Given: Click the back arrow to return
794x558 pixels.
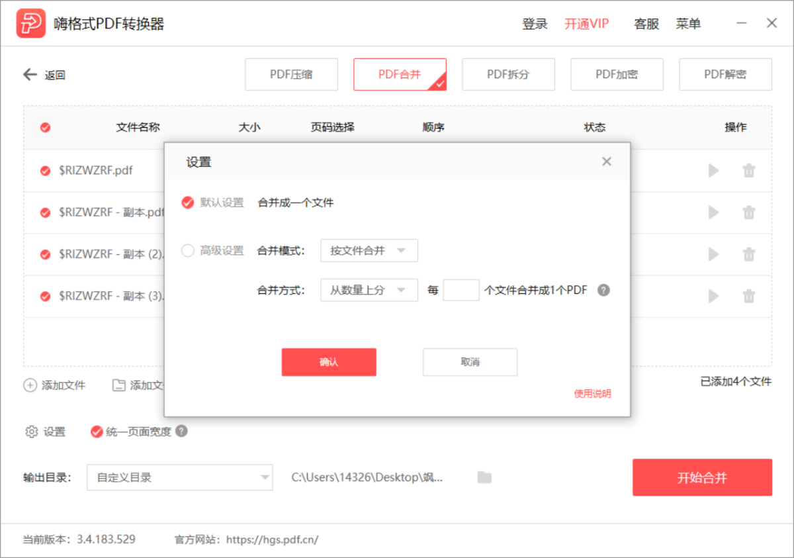Looking at the screenshot, I should 30,75.
